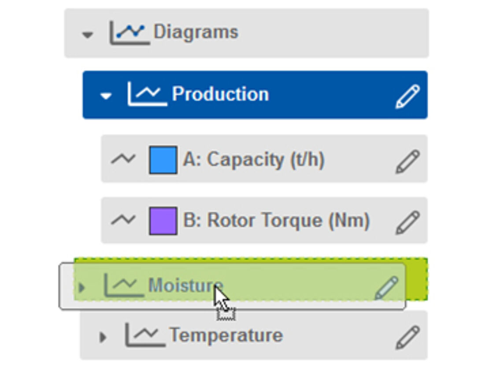
Task: Edit the Temperature diagram via pencil icon
Action: tap(407, 337)
